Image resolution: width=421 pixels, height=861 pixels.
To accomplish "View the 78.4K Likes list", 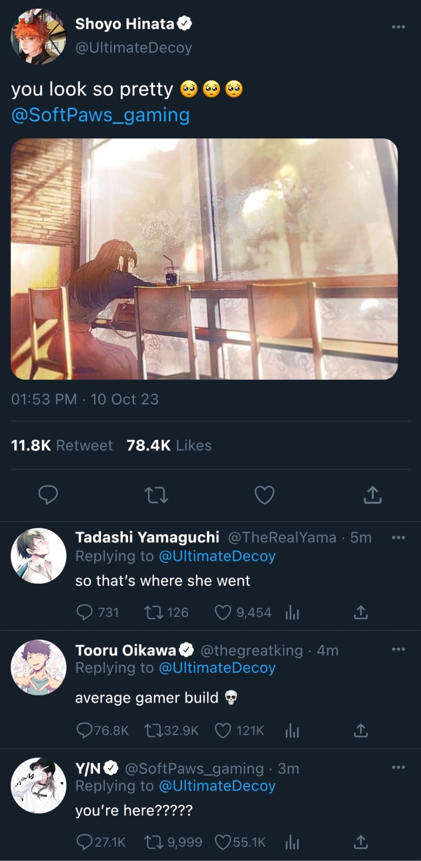I will [x=169, y=445].
